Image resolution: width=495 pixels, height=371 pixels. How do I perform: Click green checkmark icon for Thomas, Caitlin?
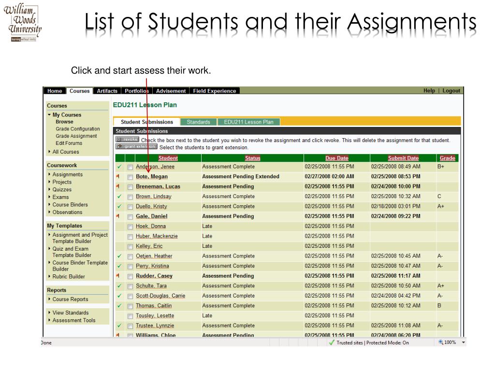pyautogui.click(x=119, y=306)
